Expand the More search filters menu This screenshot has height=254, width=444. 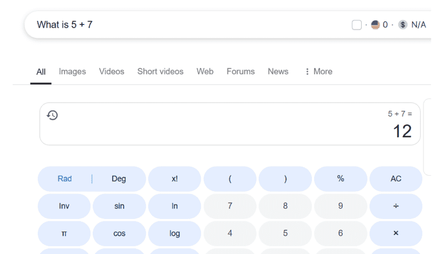point(319,71)
